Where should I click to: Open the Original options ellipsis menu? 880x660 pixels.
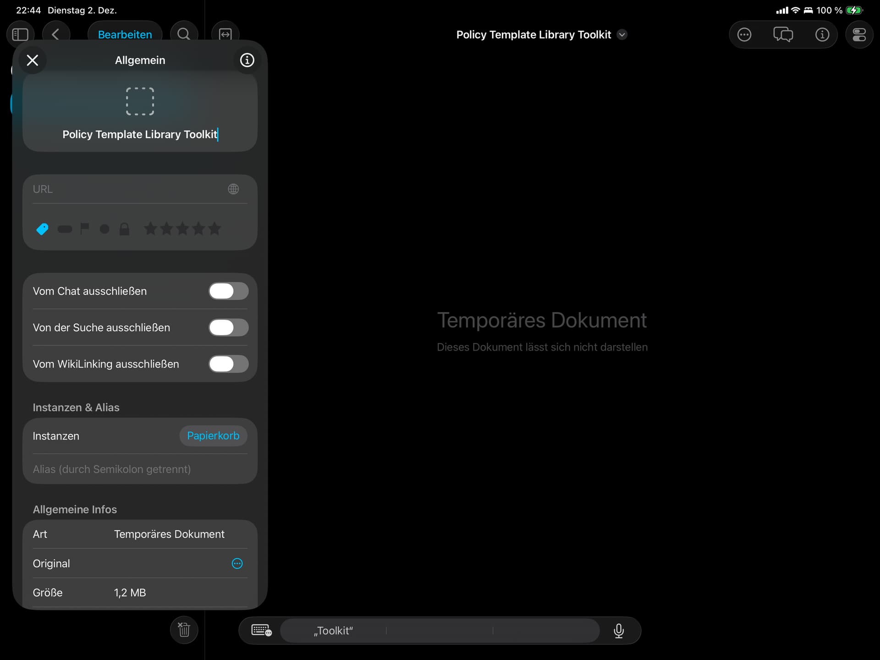tap(237, 563)
